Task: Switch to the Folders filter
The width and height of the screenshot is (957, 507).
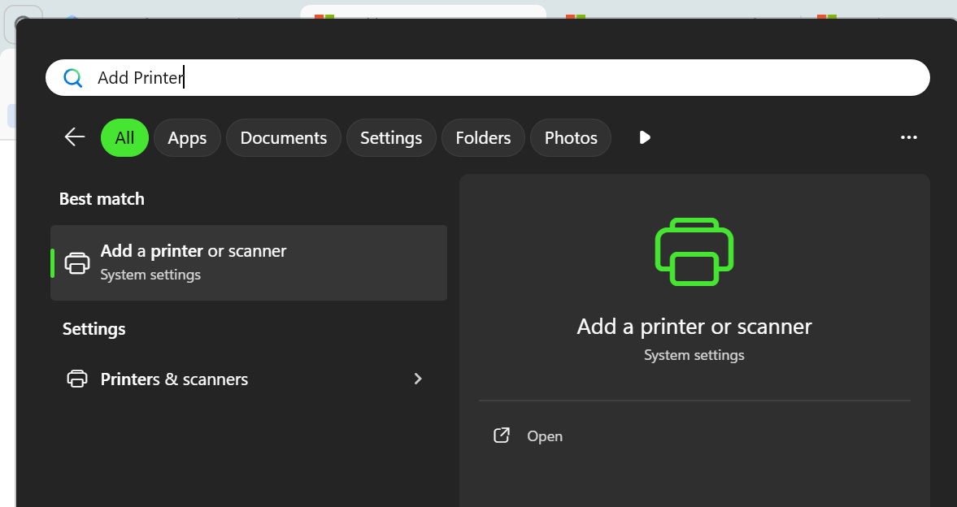Action: coord(484,138)
